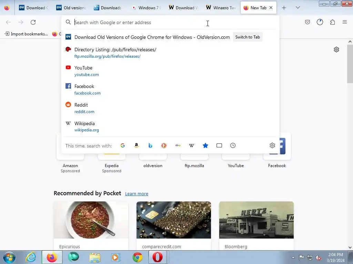This screenshot has height=264, width=353.
Task: Click the muted volume tray icon
Action: (318, 257)
